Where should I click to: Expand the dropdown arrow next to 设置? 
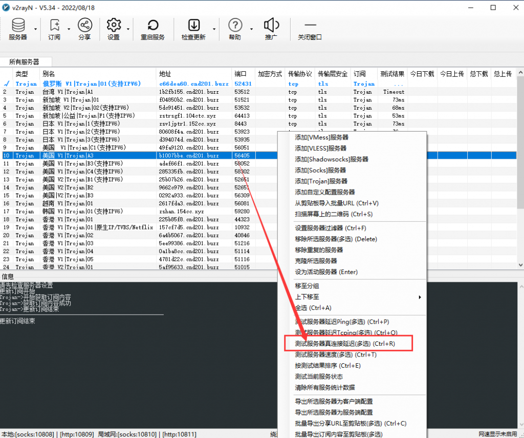[128, 29]
